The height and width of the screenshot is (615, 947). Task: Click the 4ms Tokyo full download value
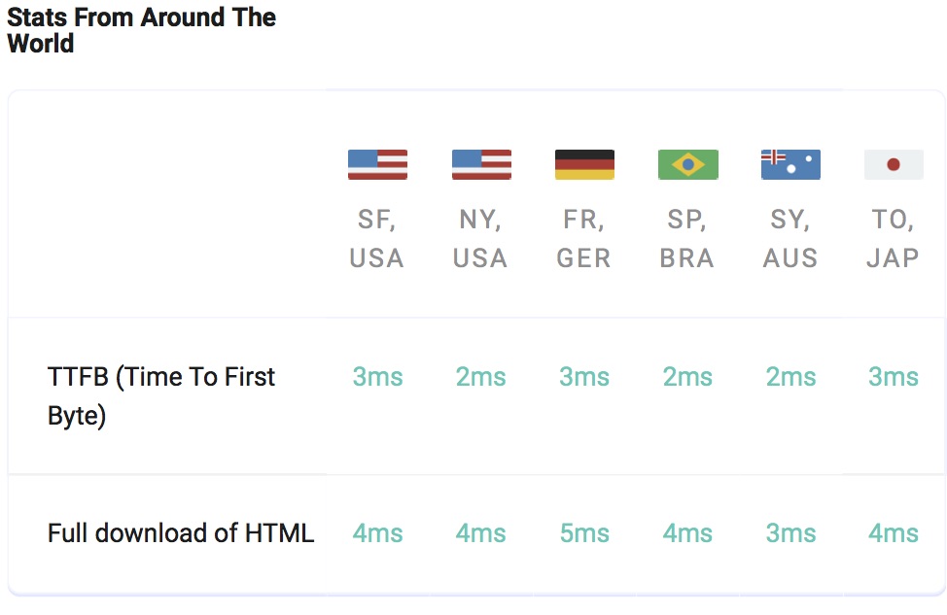tap(893, 533)
